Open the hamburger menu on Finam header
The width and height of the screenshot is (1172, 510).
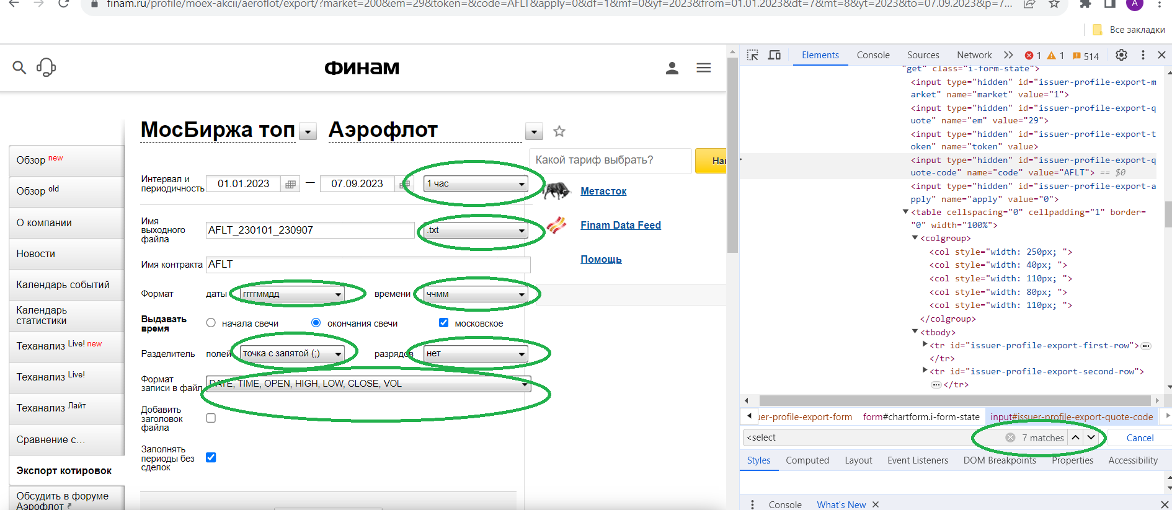(704, 68)
